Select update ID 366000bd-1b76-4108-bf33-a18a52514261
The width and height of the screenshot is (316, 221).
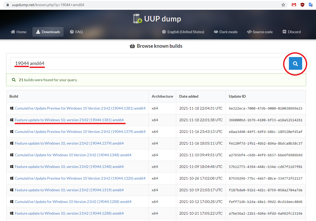tap(266, 120)
